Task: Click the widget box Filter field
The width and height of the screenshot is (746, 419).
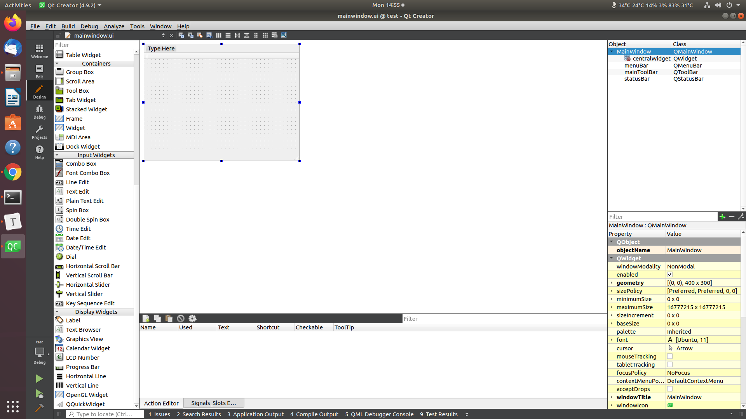Action: pos(96,45)
